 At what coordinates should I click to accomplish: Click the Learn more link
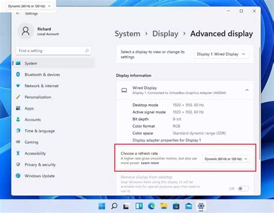[x=150, y=163]
